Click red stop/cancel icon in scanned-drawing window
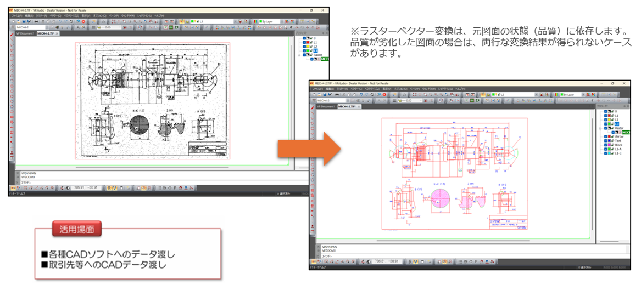 tap(83, 21)
